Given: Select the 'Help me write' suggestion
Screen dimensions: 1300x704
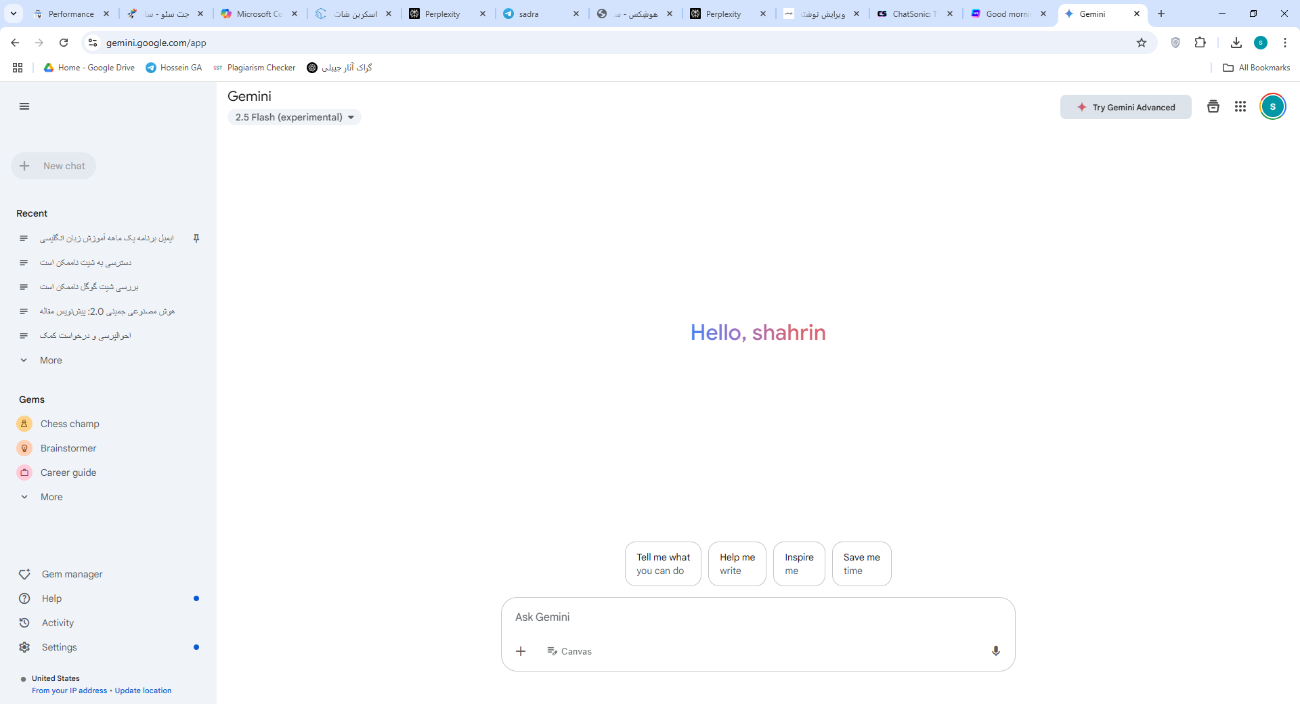Looking at the screenshot, I should (737, 564).
